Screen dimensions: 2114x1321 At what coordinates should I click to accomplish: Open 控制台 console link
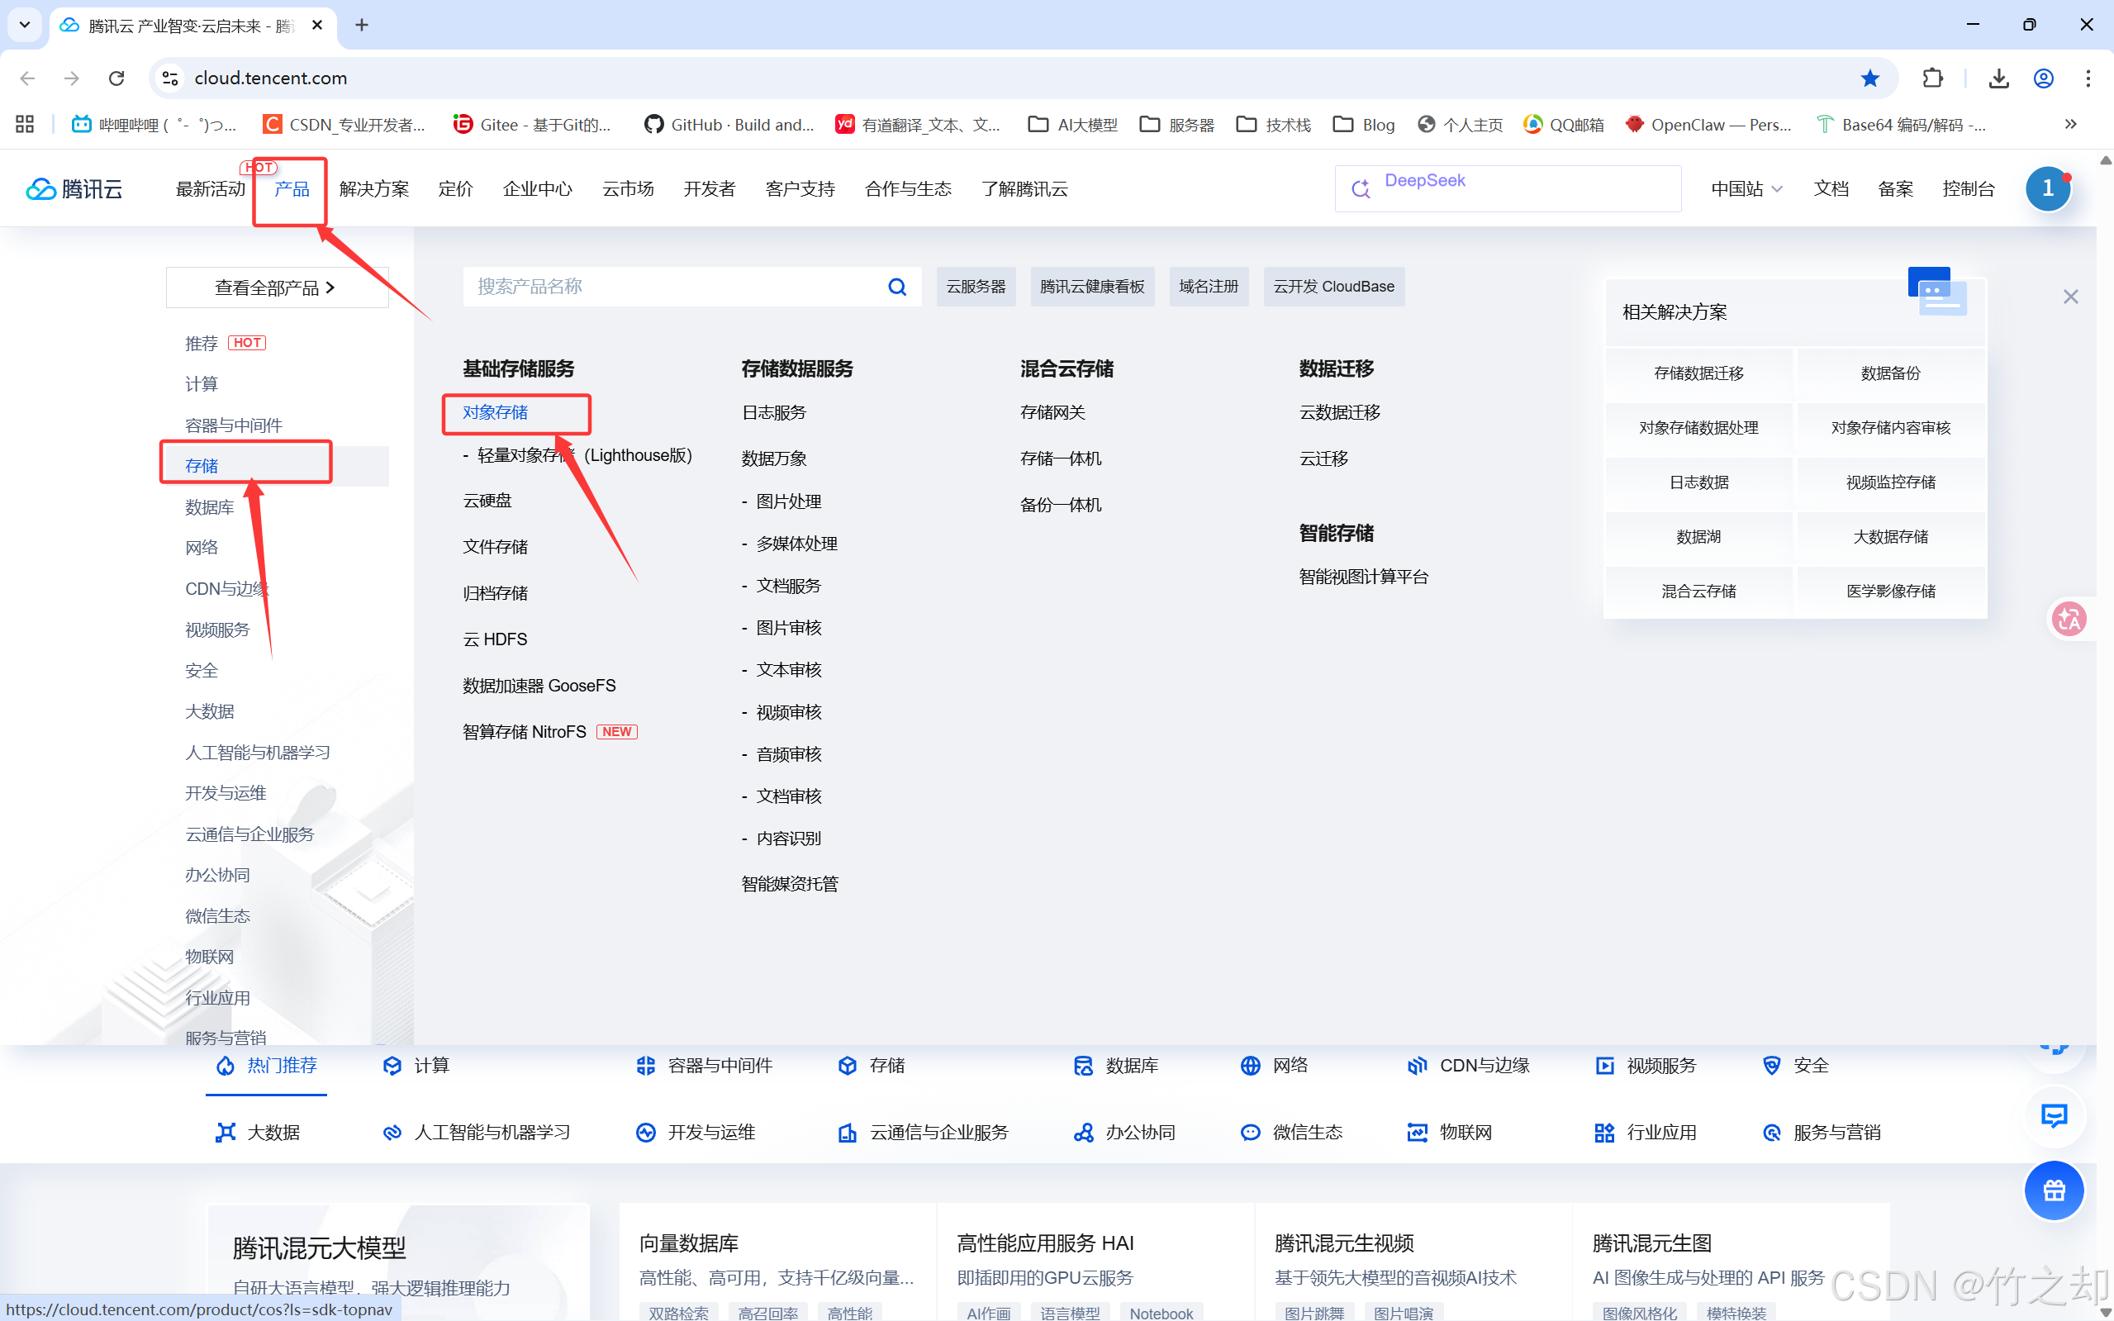[1968, 188]
